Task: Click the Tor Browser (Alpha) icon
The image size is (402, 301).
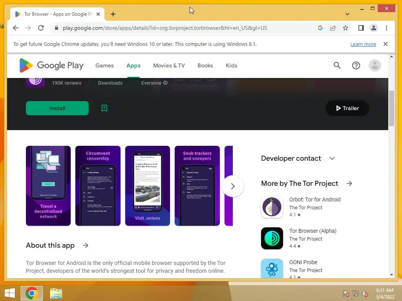Action: 272,238
